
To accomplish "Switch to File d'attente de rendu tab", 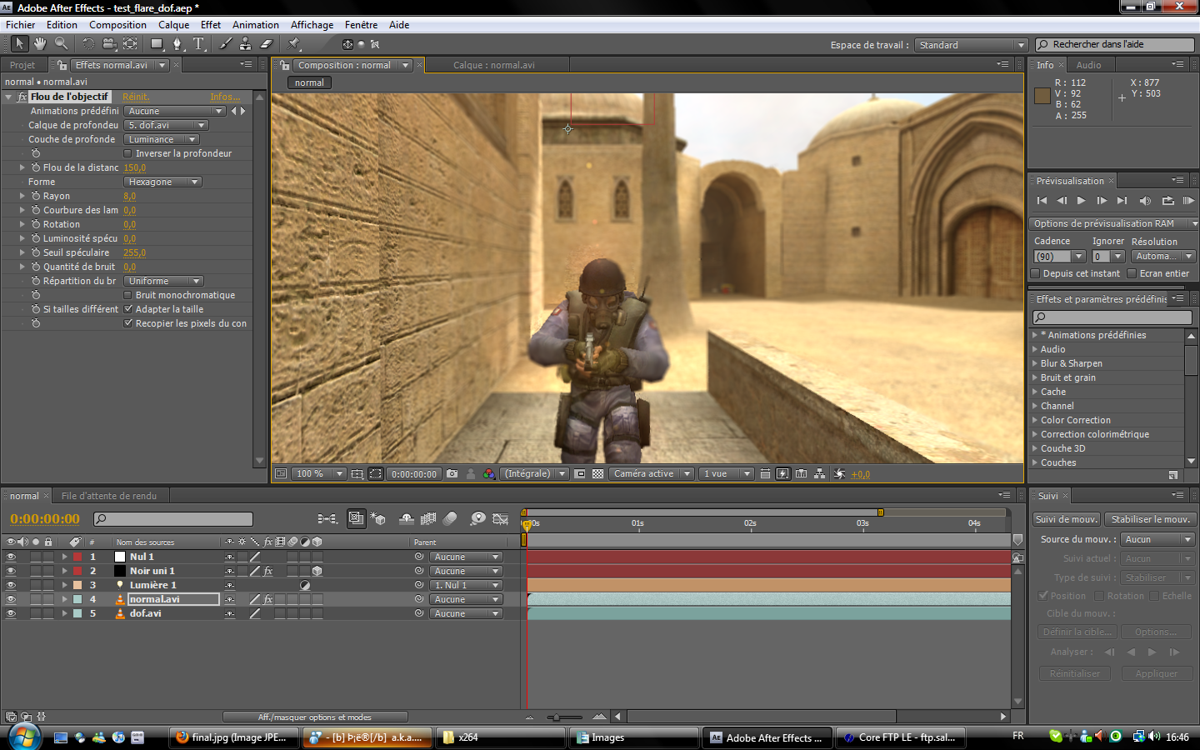I will point(109,496).
